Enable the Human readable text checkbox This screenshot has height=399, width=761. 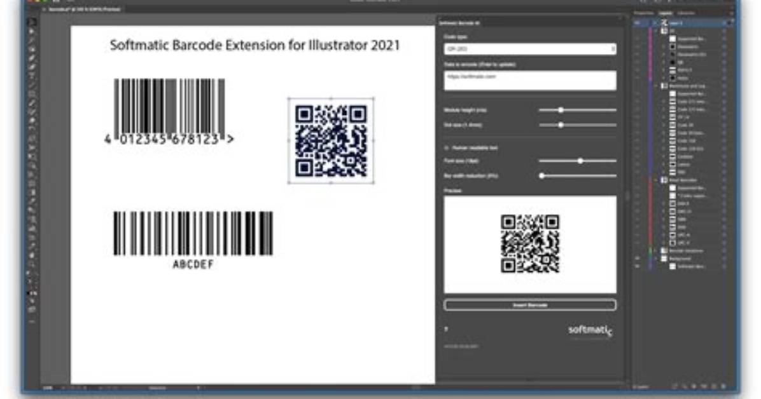click(447, 148)
